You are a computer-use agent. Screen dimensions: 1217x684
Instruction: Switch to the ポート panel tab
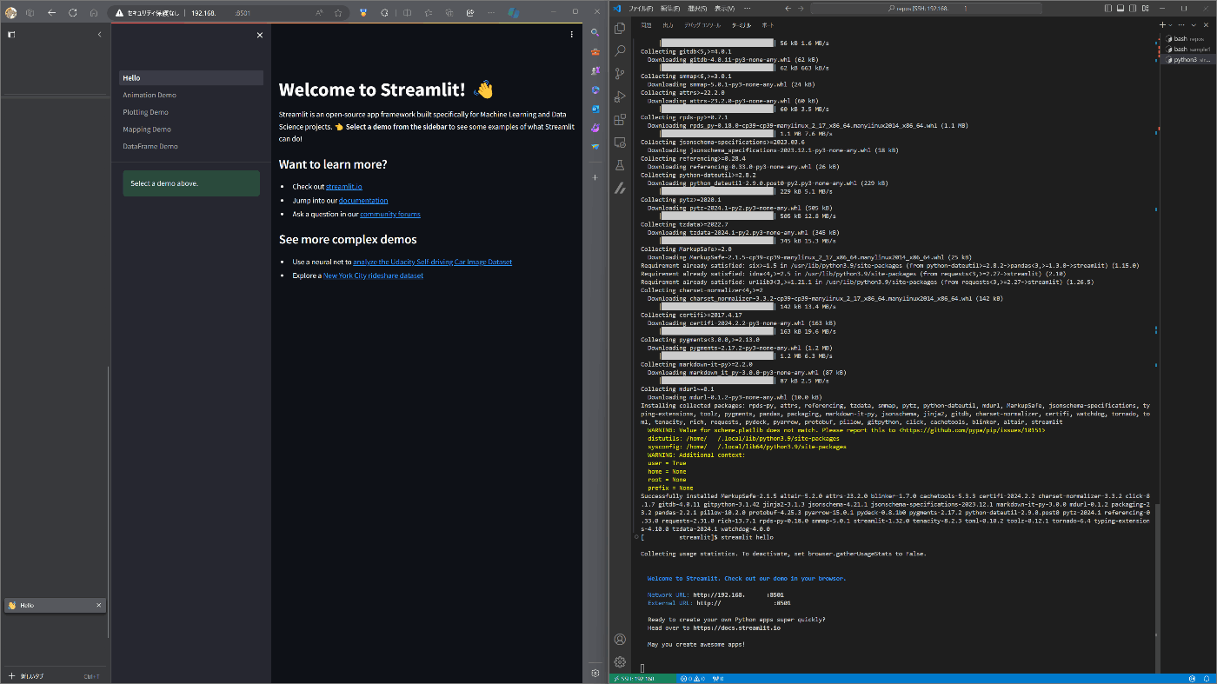[x=768, y=25]
